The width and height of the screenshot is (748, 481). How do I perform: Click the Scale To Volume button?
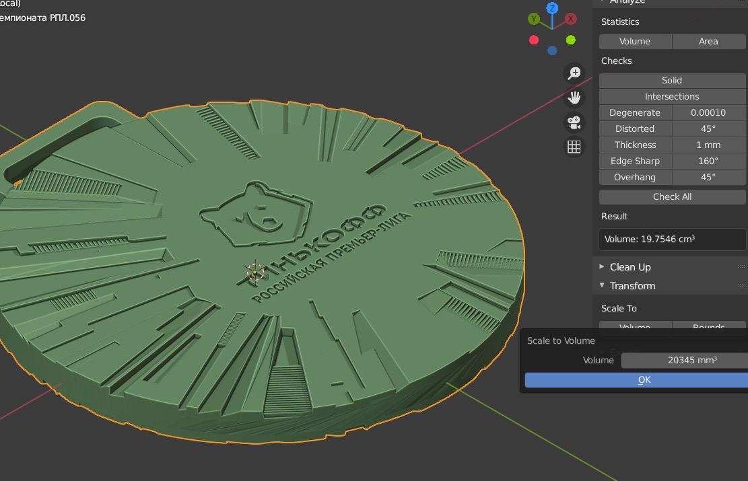635,325
